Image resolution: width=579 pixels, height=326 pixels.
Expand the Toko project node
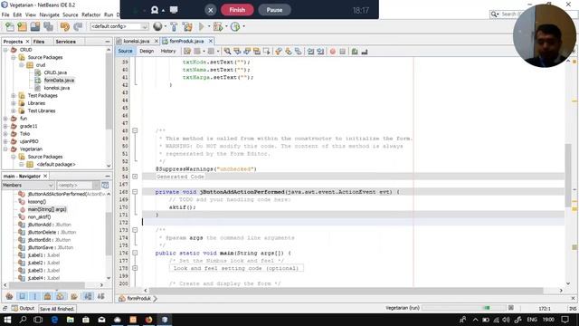(5, 134)
